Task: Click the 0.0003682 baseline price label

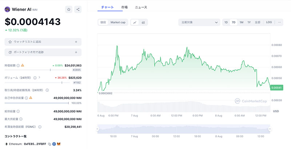Action: click(x=105, y=93)
